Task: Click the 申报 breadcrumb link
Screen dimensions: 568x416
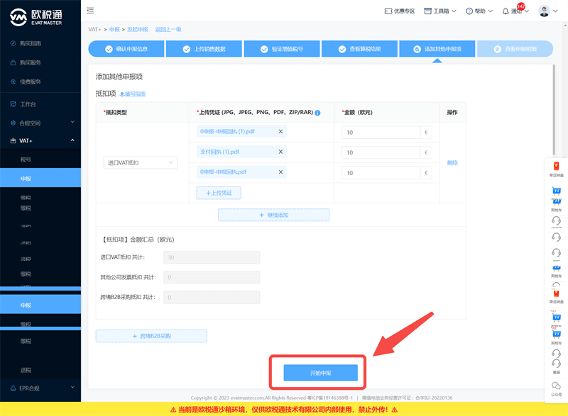Action: pos(114,29)
